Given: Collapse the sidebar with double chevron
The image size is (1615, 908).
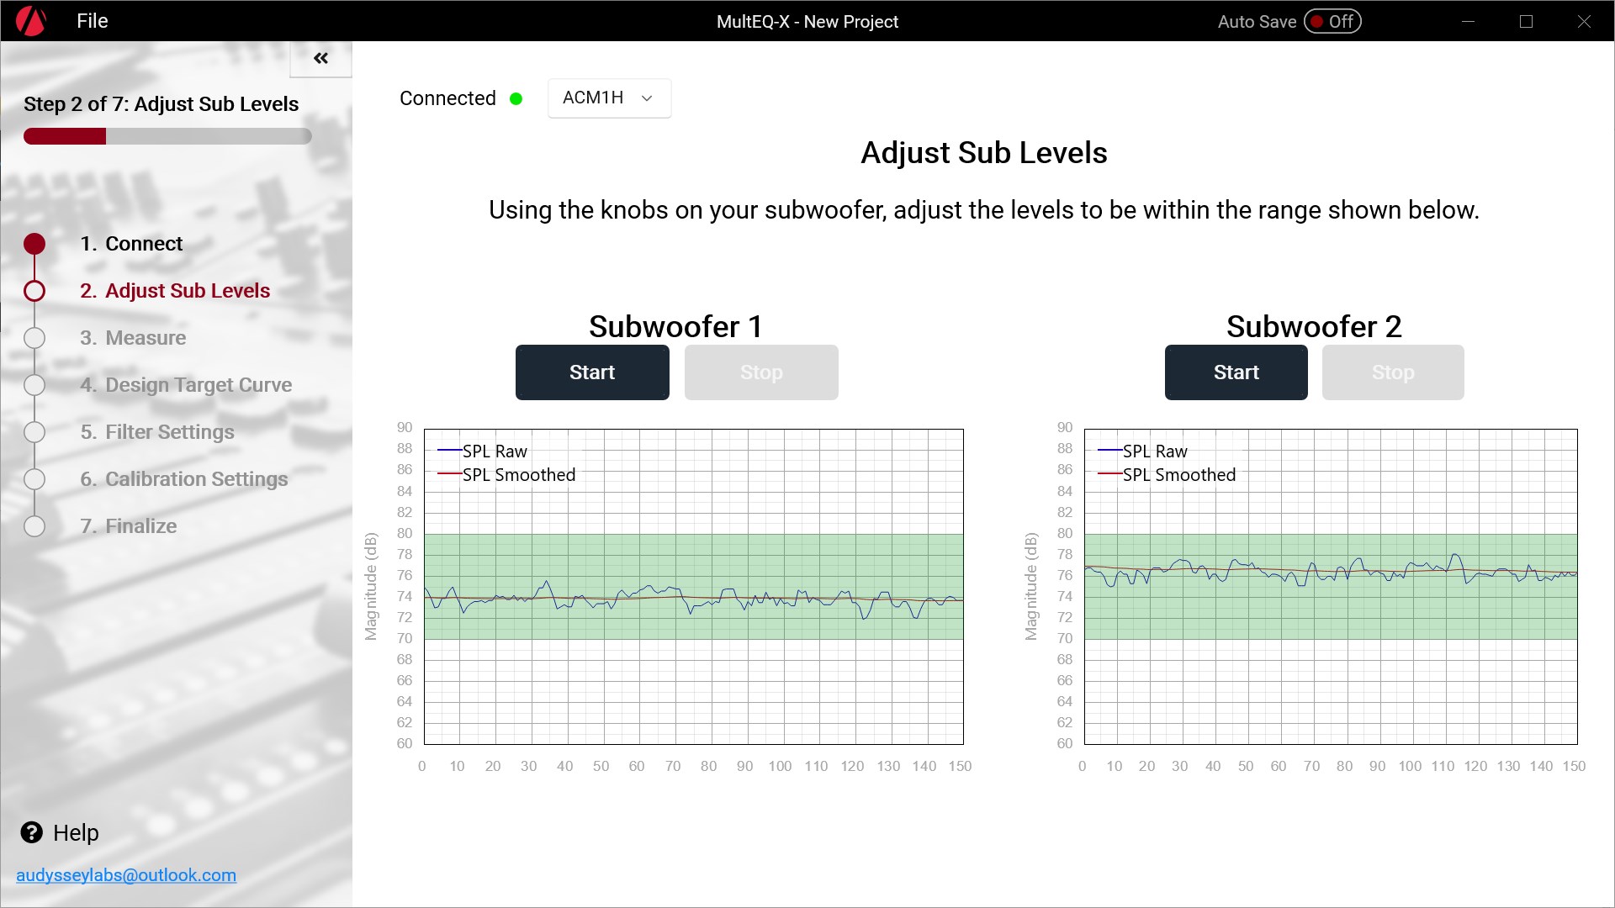Looking at the screenshot, I should 320,58.
